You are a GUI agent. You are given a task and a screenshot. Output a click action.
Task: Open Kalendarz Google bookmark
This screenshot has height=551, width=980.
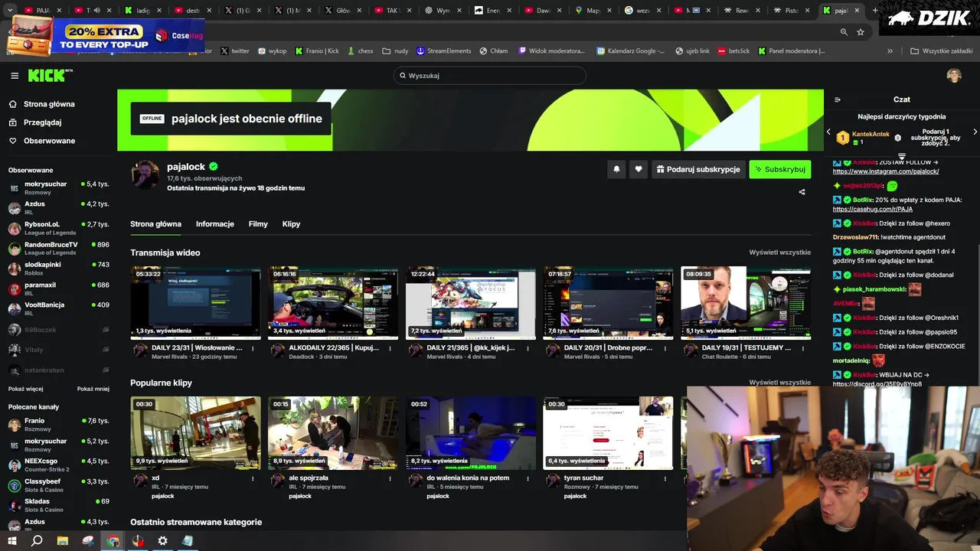coord(630,51)
